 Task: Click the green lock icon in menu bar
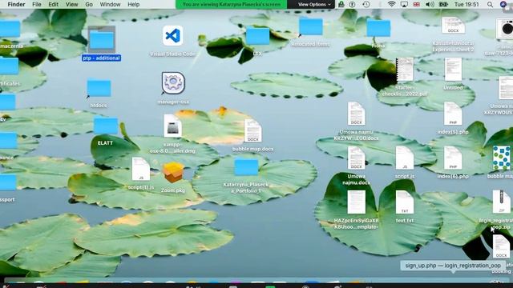341,4
